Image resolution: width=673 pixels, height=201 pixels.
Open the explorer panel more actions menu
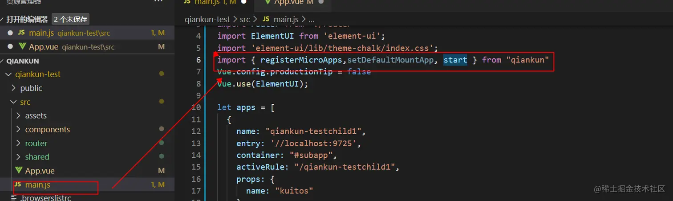click(158, 2)
